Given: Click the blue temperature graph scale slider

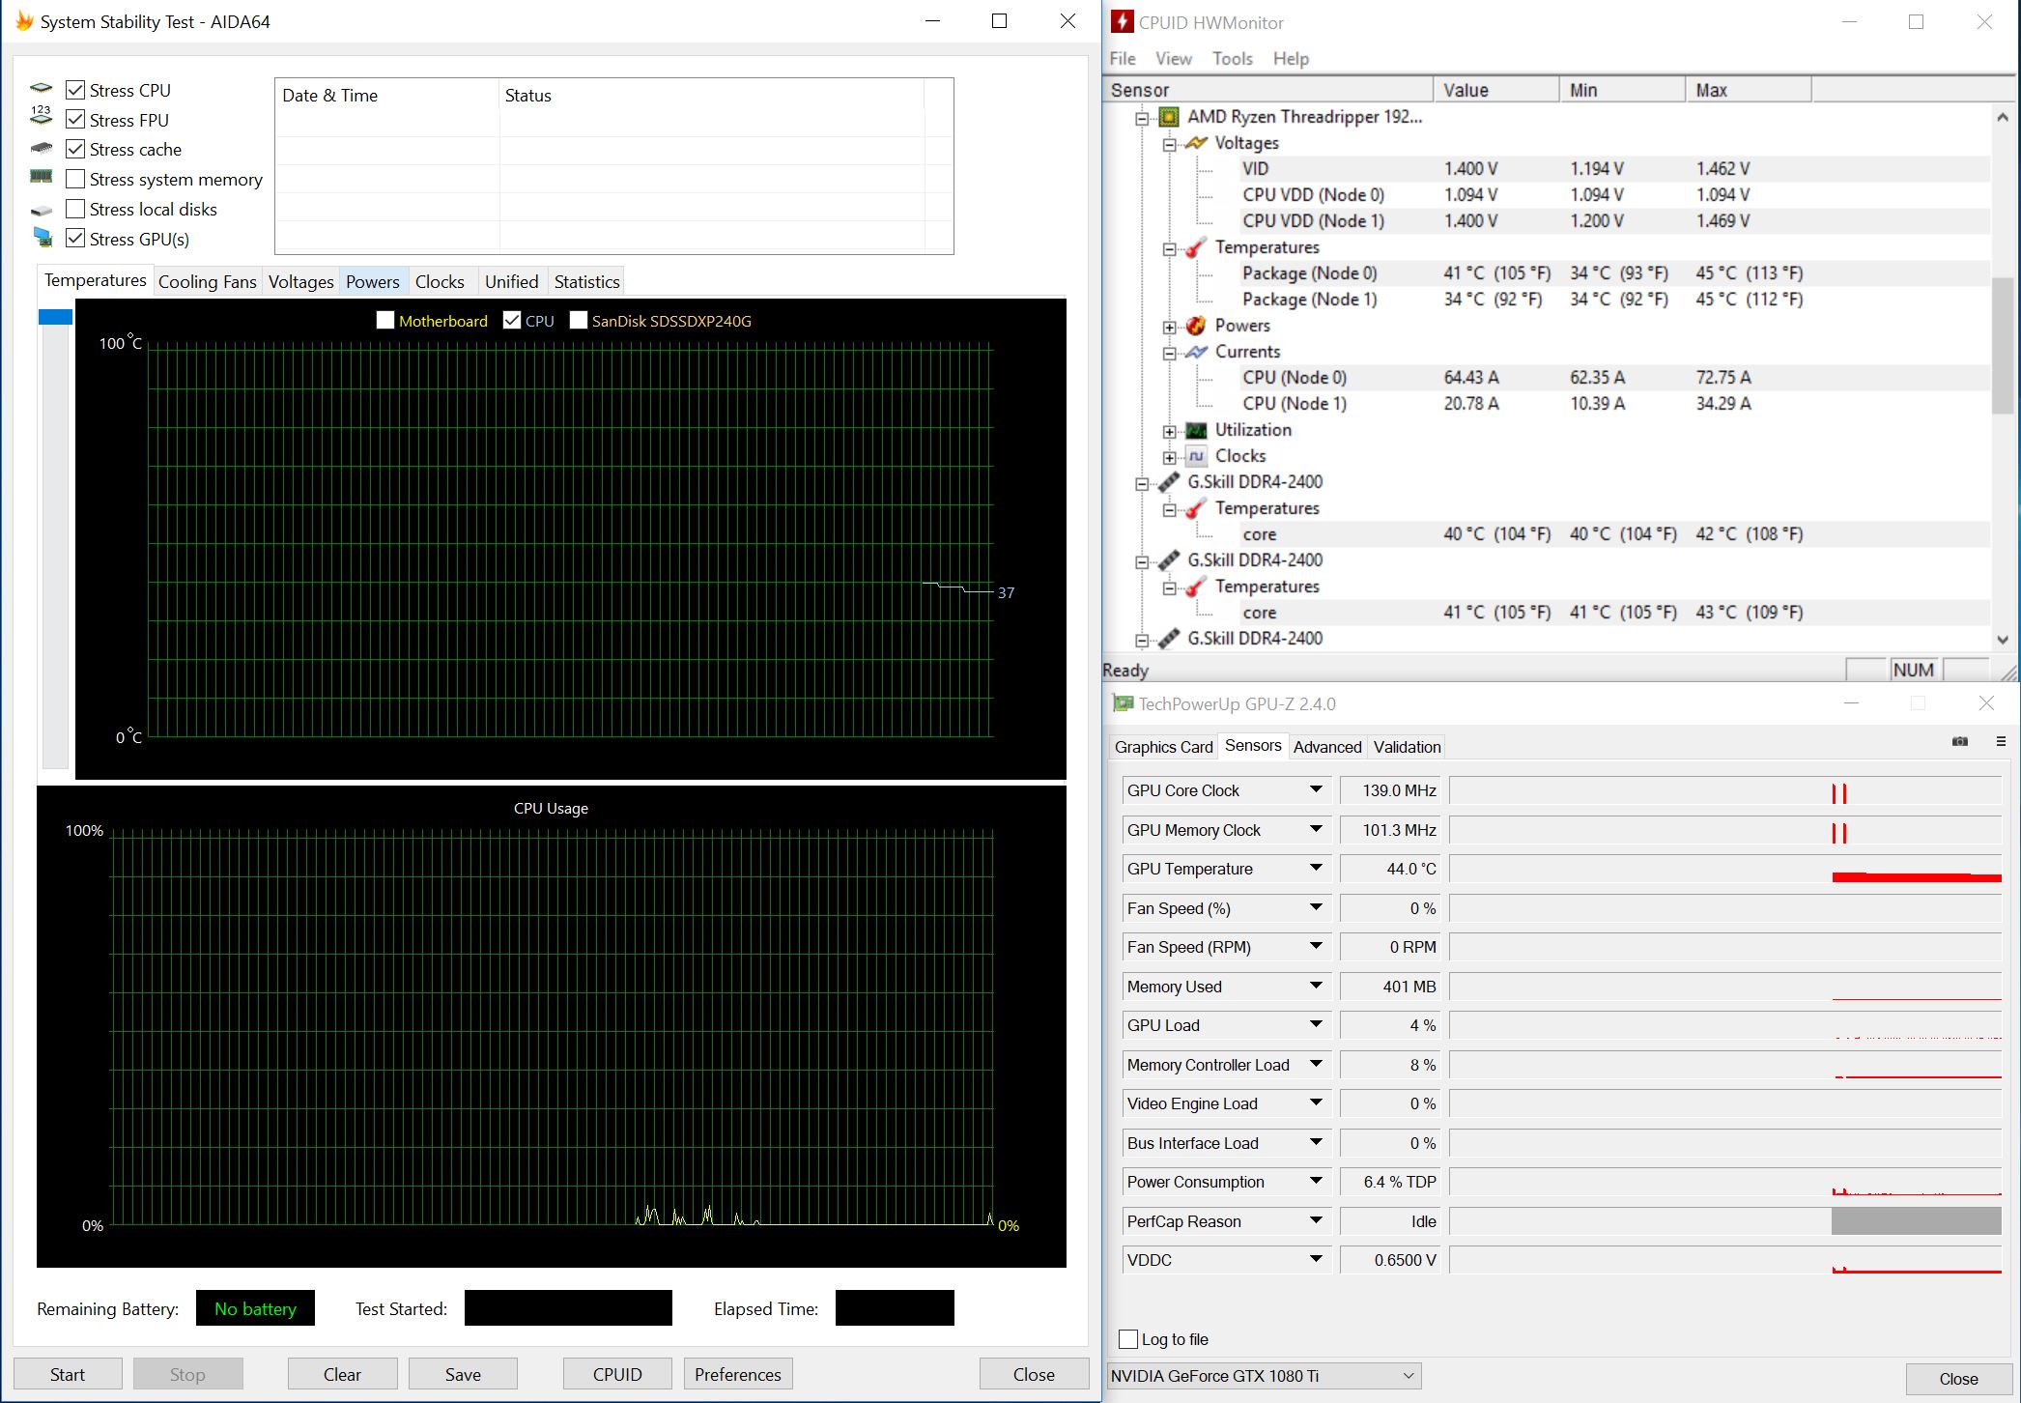Looking at the screenshot, I should coord(55,317).
